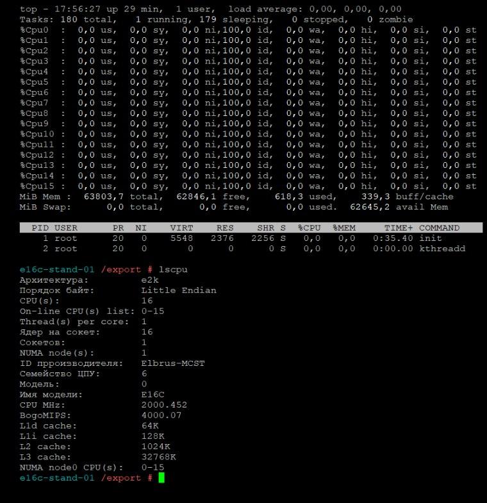Click the Little Endian value

[x=179, y=290]
